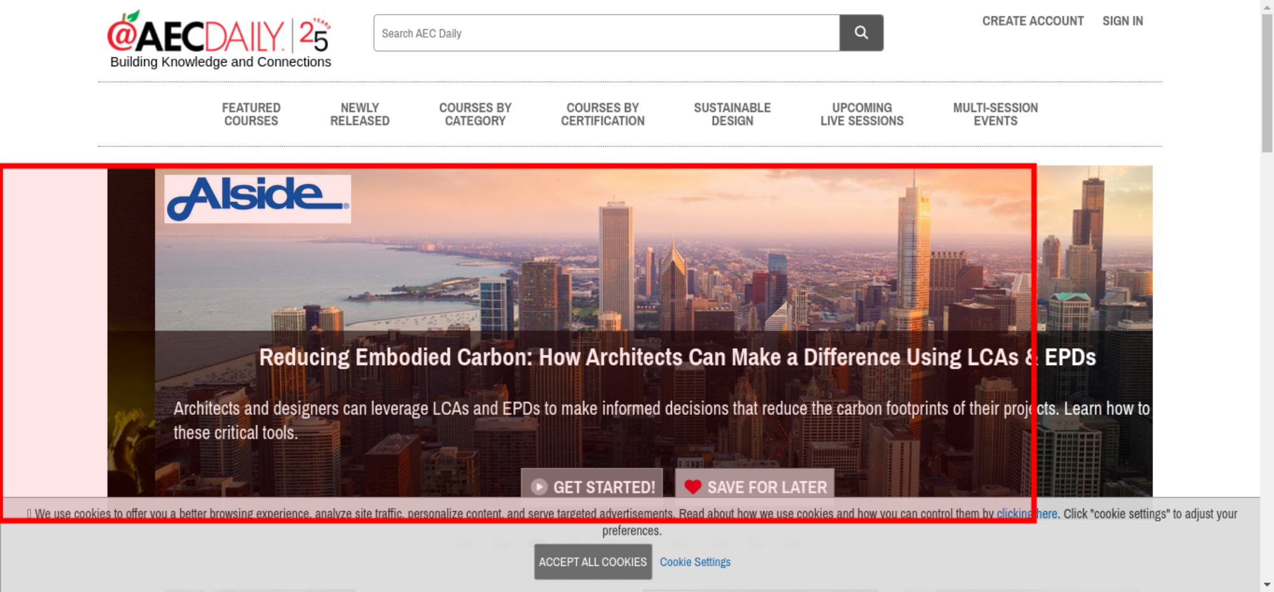Screen dimensions: 1274x592
Task: Open Multi-Session Events
Action: coord(995,115)
